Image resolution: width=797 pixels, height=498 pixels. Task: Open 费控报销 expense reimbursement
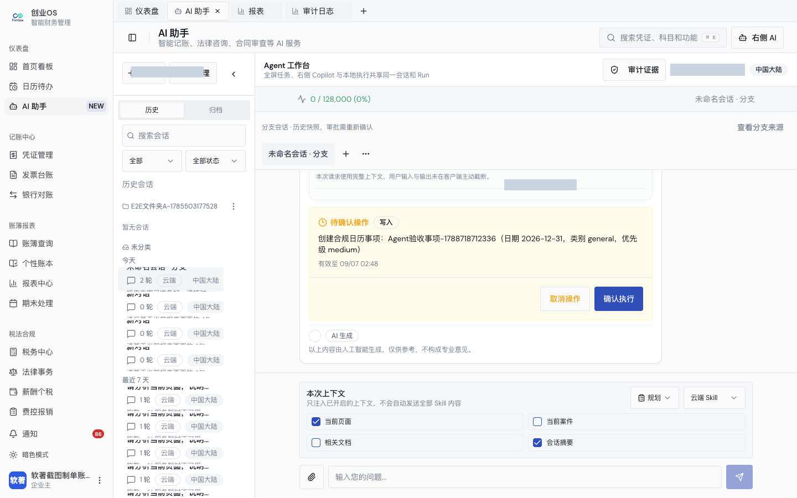pos(56,412)
